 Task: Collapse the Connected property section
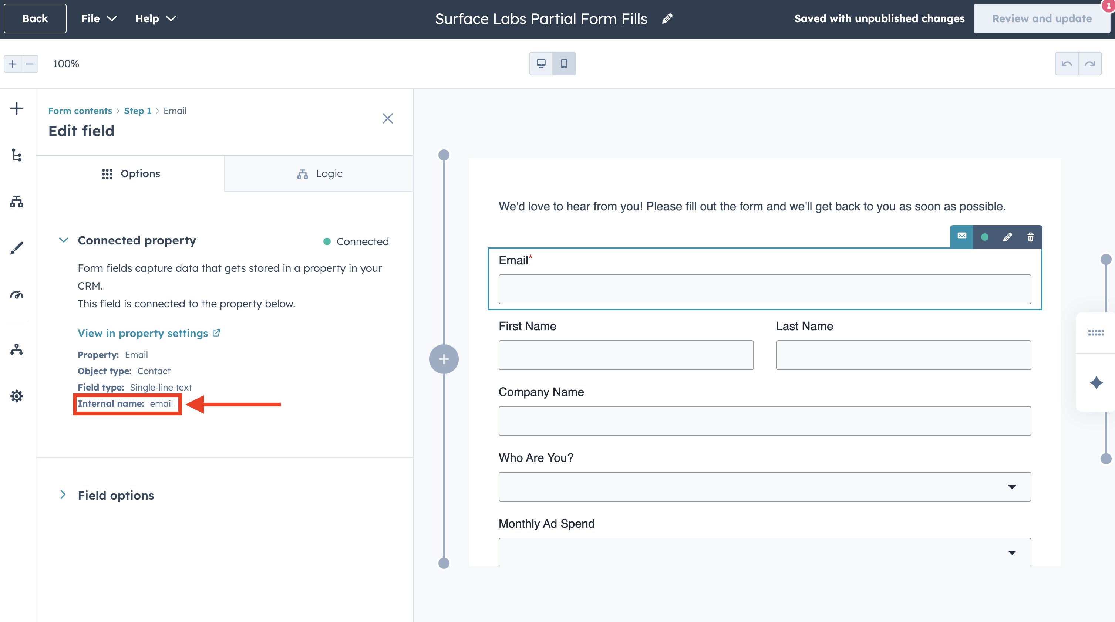coord(63,240)
